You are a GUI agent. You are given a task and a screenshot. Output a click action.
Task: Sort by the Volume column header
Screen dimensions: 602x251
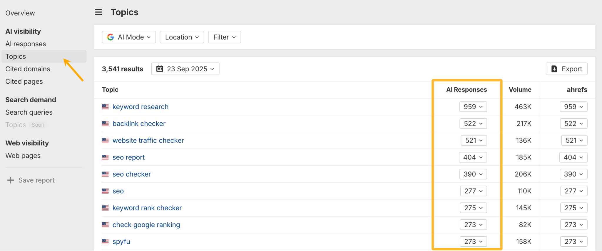520,90
